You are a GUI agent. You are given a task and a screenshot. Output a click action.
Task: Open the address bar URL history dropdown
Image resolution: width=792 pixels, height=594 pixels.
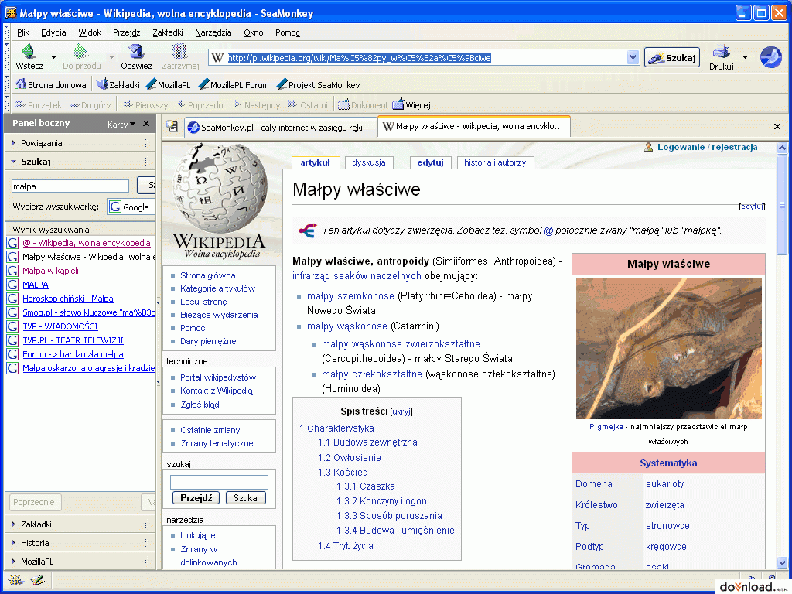point(633,57)
